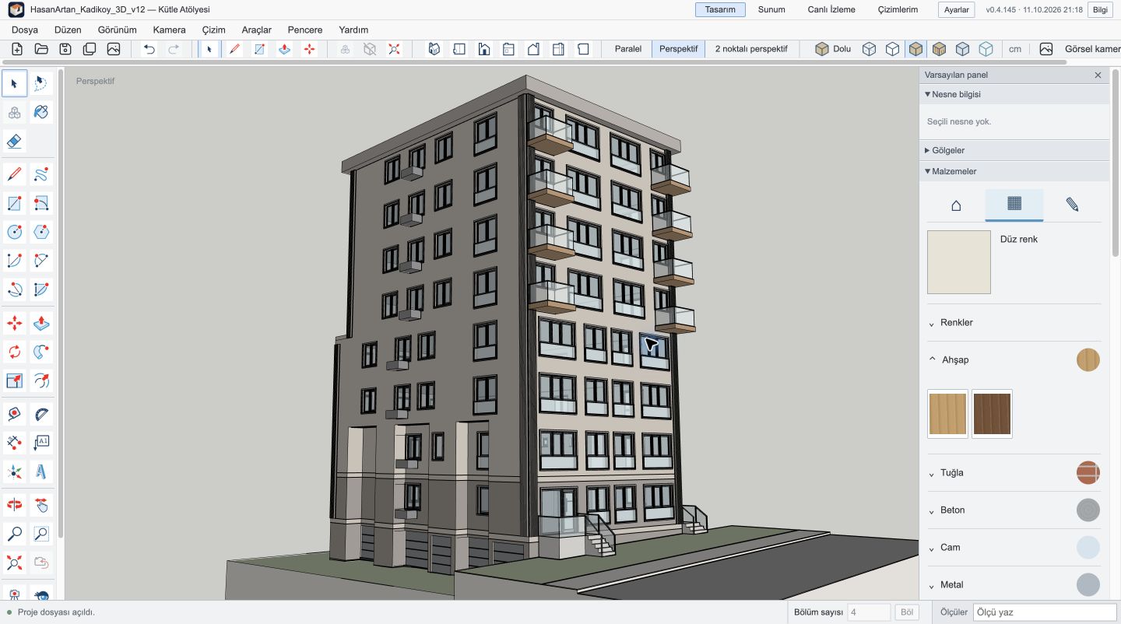
Task: Click the Bilgi button
Action: click(x=1100, y=10)
